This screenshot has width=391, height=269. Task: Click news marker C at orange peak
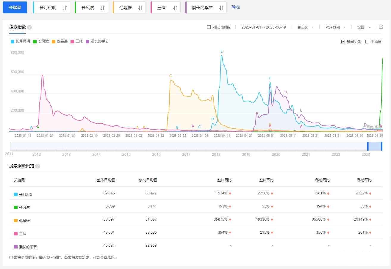(x=171, y=76)
